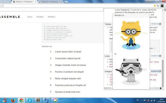Open the black Markdown cheatsheet extension icon

click(x=162, y=6)
